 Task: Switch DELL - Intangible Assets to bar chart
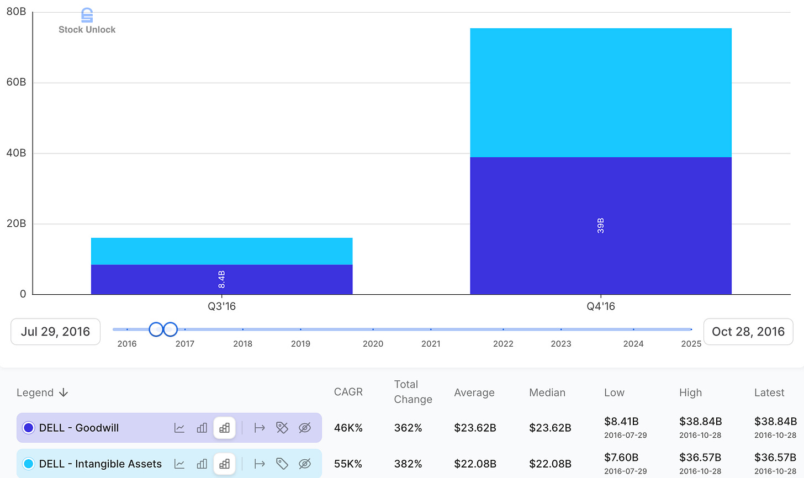tap(202, 464)
